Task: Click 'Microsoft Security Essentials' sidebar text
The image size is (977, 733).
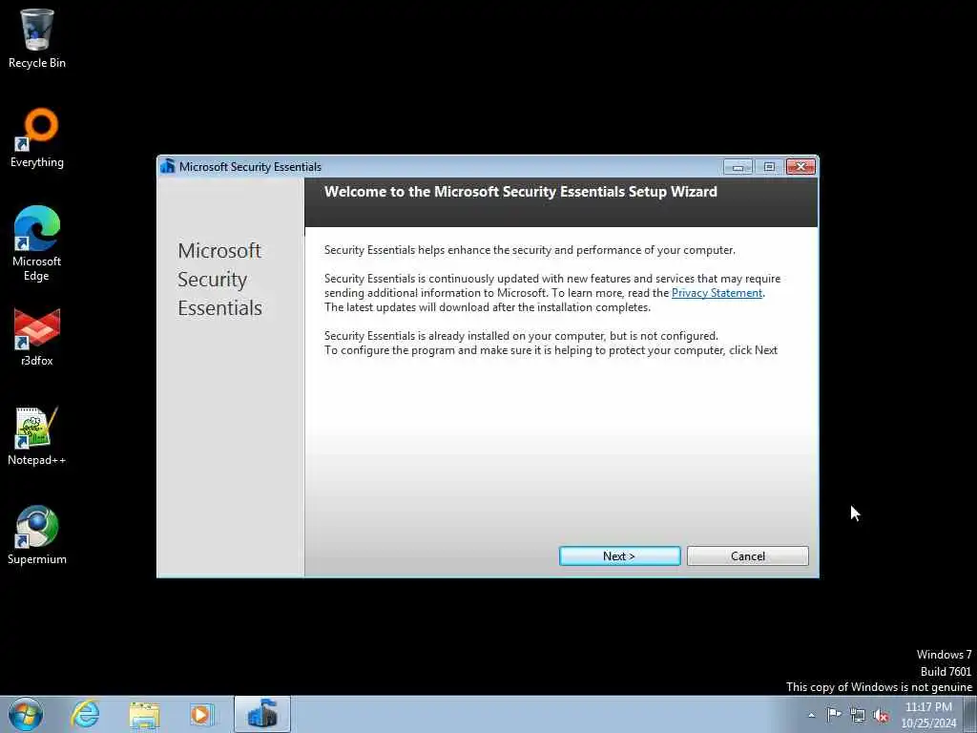Action: click(219, 280)
